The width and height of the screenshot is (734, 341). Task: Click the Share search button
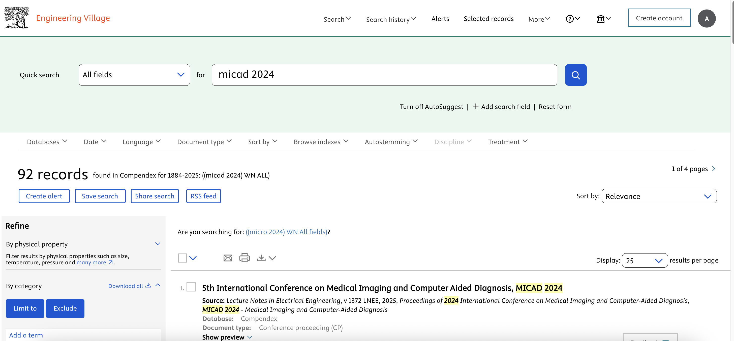pyautogui.click(x=155, y=196)
